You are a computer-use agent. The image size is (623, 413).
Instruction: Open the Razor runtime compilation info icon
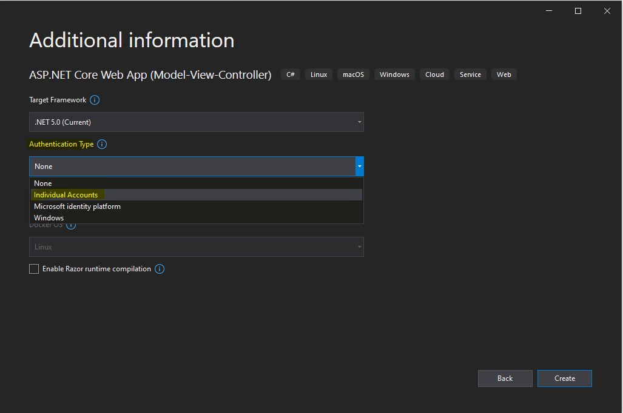click(160, 269)
